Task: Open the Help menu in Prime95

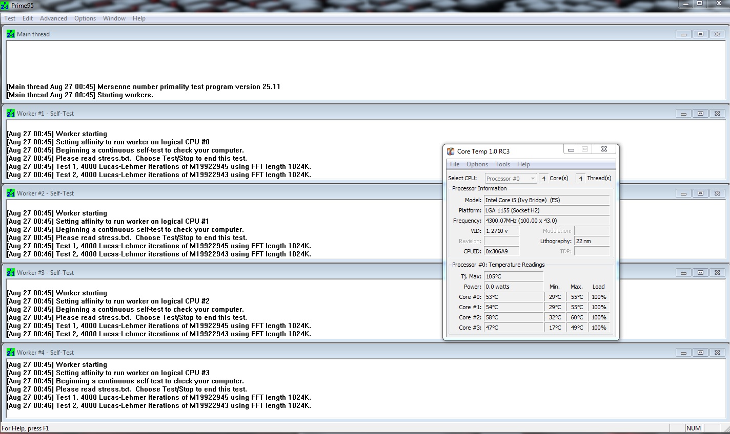Action: point(139,18)
